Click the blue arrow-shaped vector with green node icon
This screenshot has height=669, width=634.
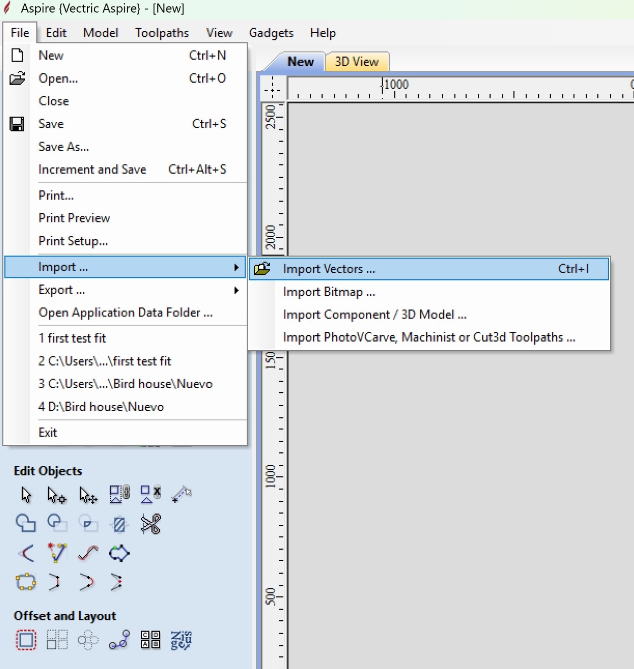pos(120,553)
